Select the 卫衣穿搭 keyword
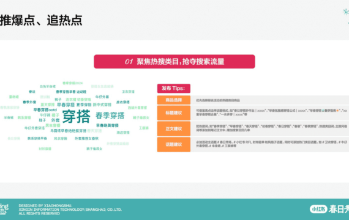The width and height of the screenshot is (349, 220). [128, 92]
